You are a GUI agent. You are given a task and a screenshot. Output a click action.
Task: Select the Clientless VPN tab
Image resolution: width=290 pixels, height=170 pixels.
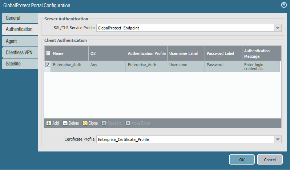point(20,52)
